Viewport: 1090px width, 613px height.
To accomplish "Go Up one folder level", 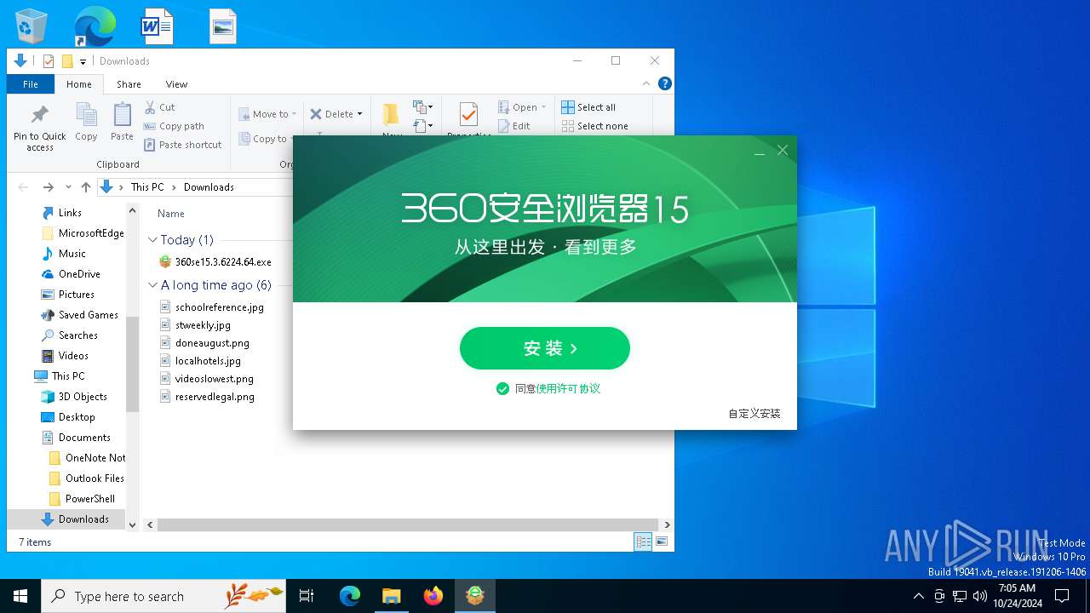I will point(86,187).
